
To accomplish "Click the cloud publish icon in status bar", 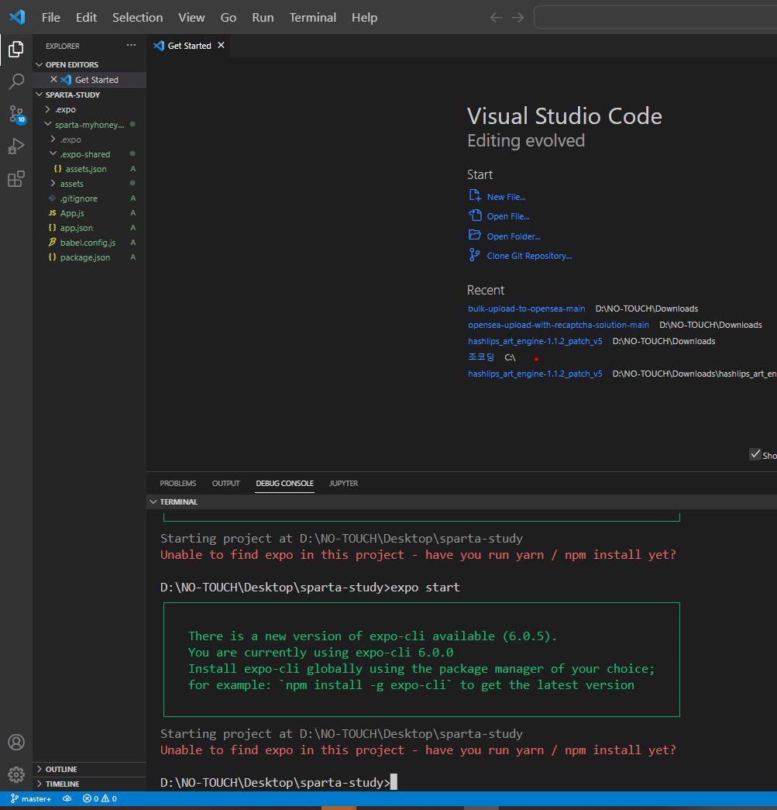I will (67, 798).
